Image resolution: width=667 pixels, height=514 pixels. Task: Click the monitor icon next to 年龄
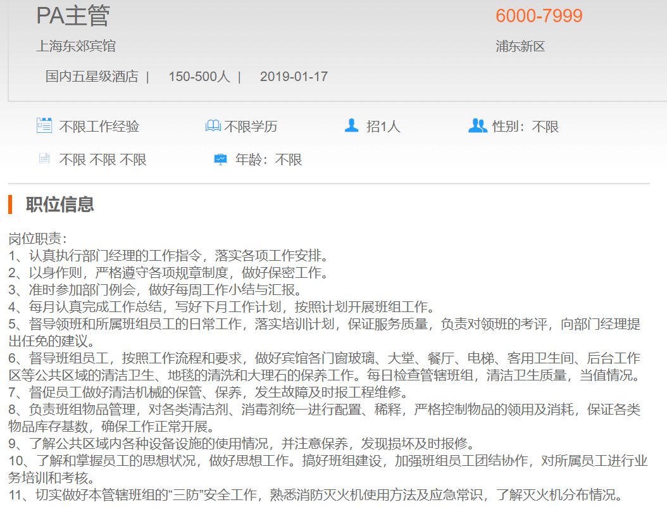(220, 159)
